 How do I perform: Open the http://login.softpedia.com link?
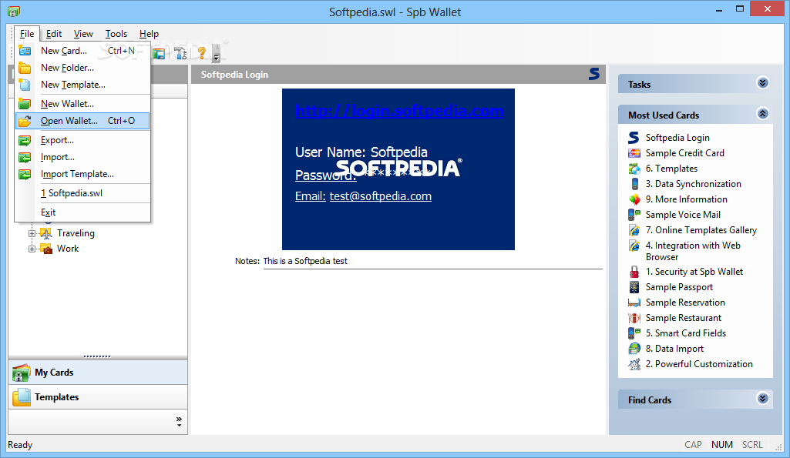[x=399, y=111]
